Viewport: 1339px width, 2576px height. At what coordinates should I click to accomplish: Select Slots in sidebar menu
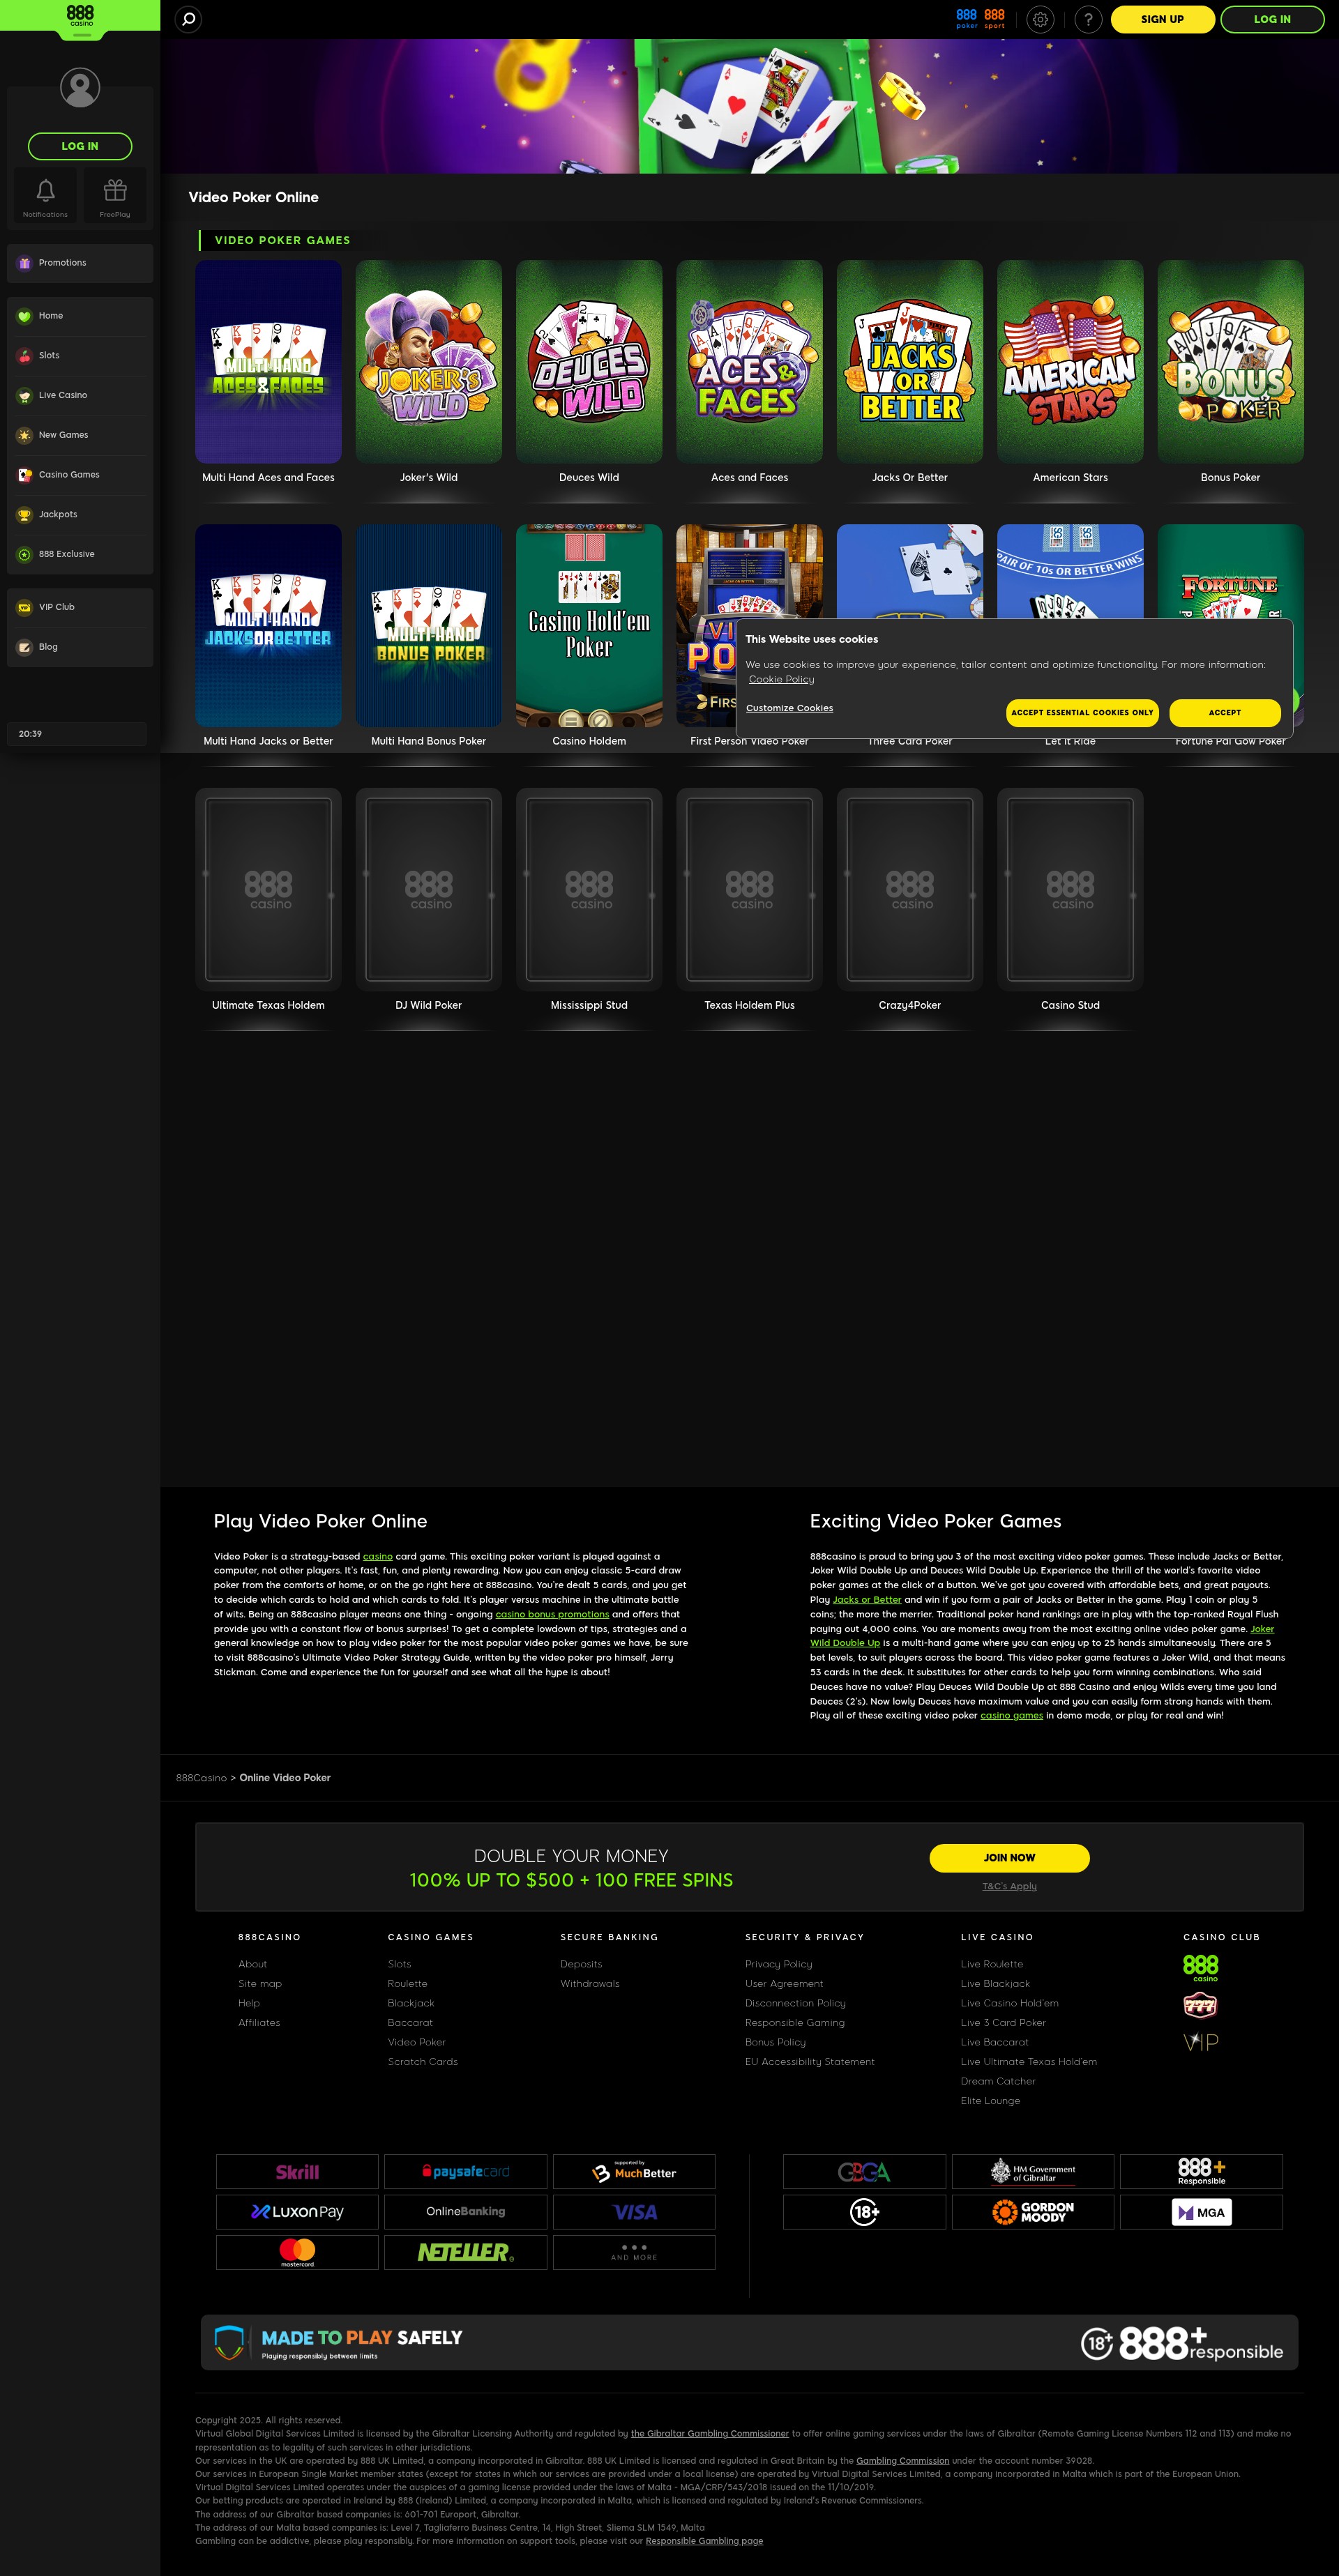(80, 356)
